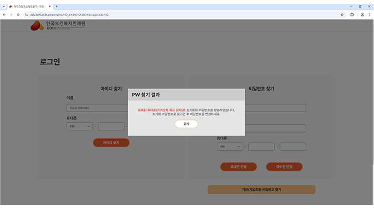Click the 아이디 찾기 orange button

tap(111, 142)
